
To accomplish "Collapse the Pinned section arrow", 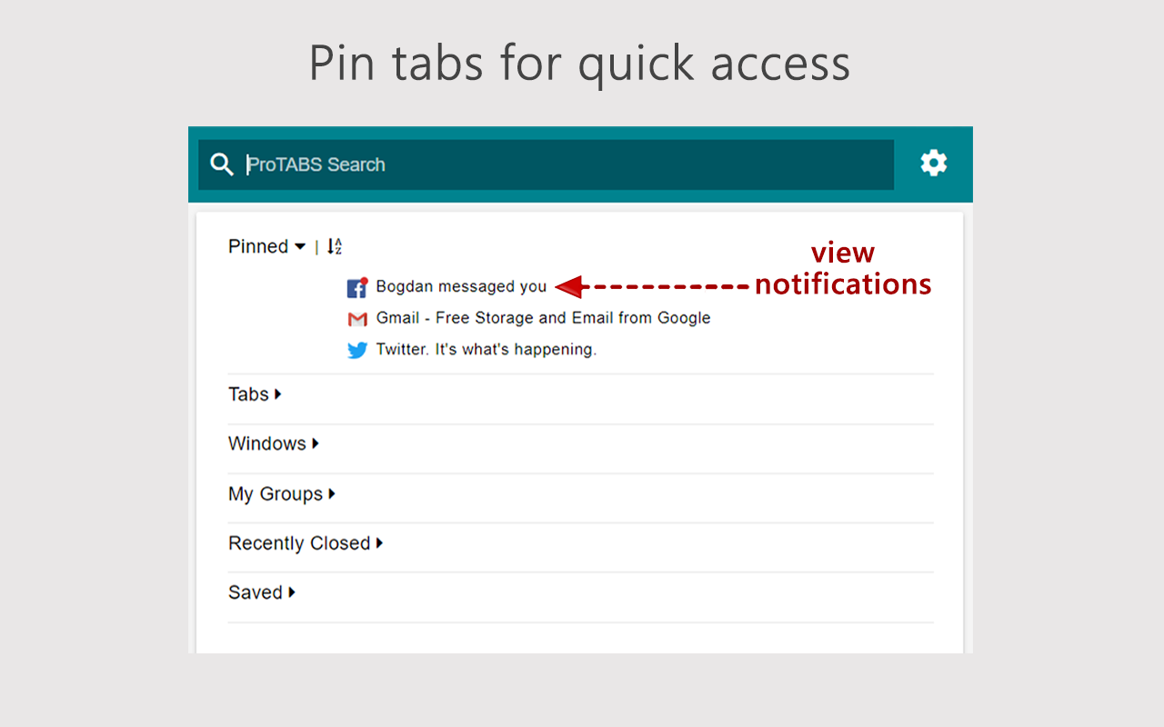I will [300, 247].
